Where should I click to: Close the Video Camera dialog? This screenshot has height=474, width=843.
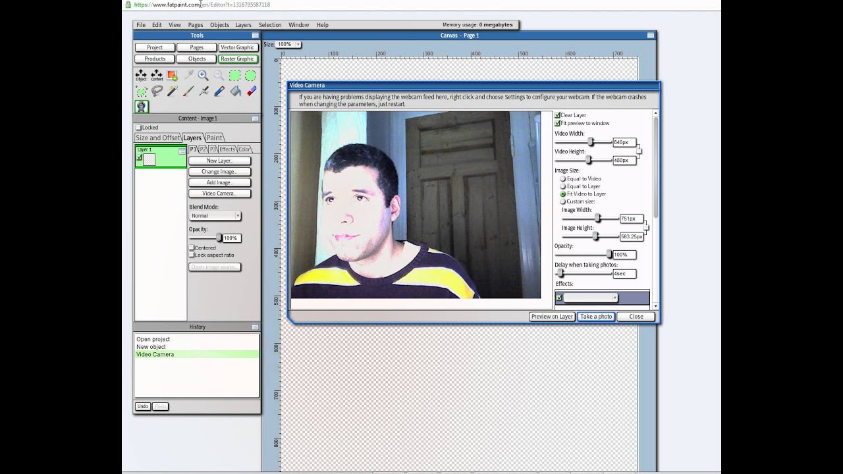click(x=636, y=317)
